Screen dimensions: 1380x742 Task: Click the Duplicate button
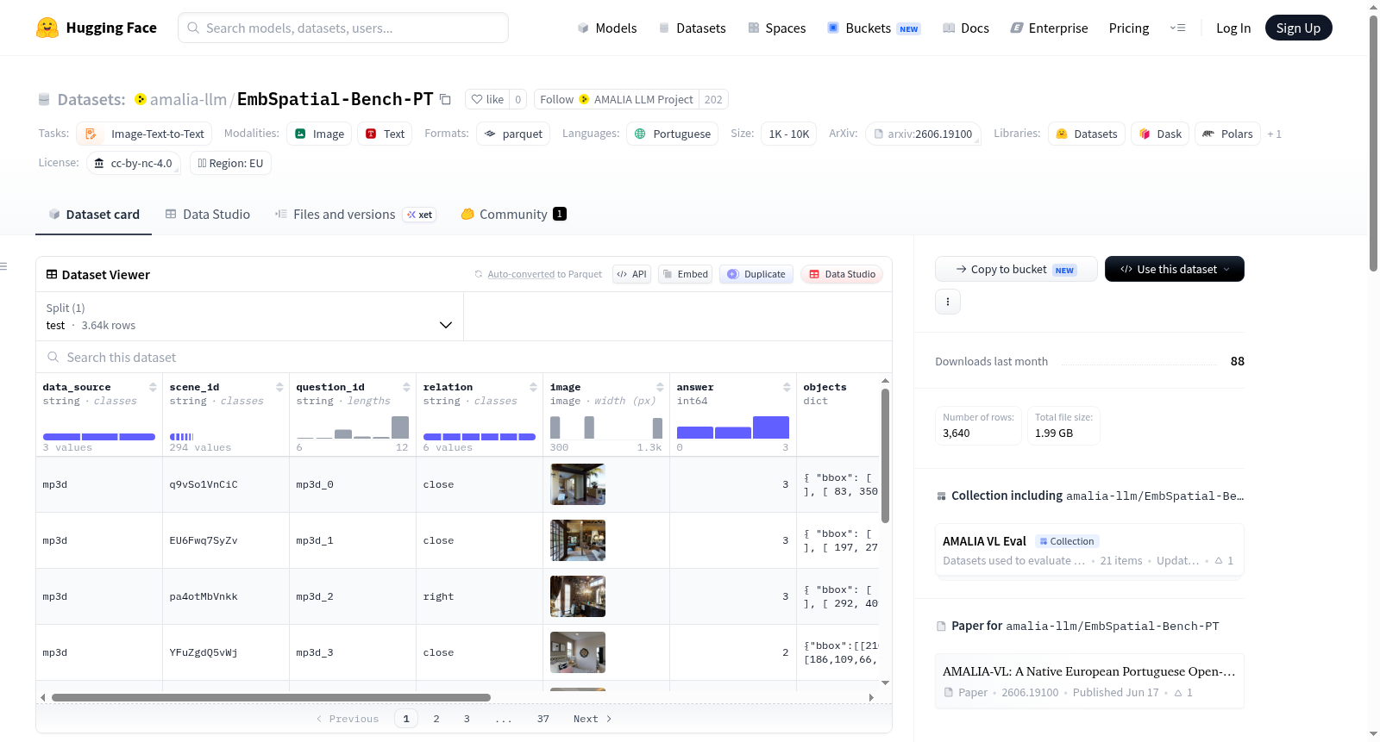point(756,274)
